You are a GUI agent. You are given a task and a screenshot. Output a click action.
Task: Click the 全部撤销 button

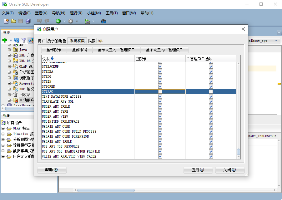coord(80,50)
